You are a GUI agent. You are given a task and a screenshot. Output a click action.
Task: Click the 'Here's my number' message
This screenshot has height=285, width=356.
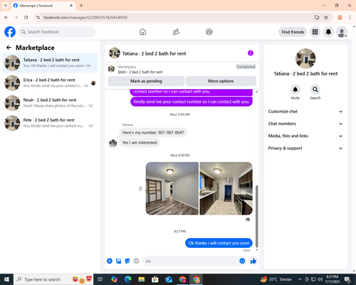(x=153, y=133)
